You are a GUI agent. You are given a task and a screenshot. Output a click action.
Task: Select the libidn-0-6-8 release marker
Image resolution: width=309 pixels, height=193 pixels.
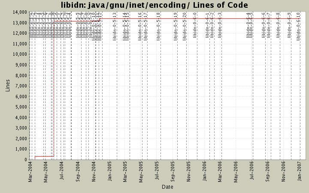[278, 27]
